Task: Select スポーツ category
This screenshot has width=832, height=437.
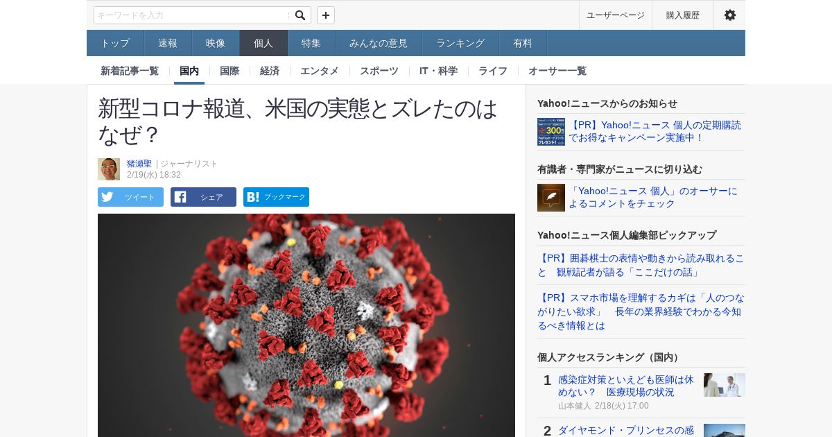Action: 379,71
